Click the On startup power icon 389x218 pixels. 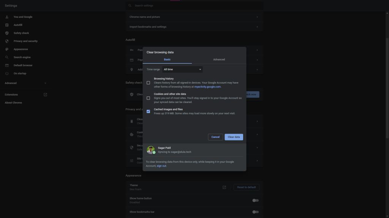[7, 73]
